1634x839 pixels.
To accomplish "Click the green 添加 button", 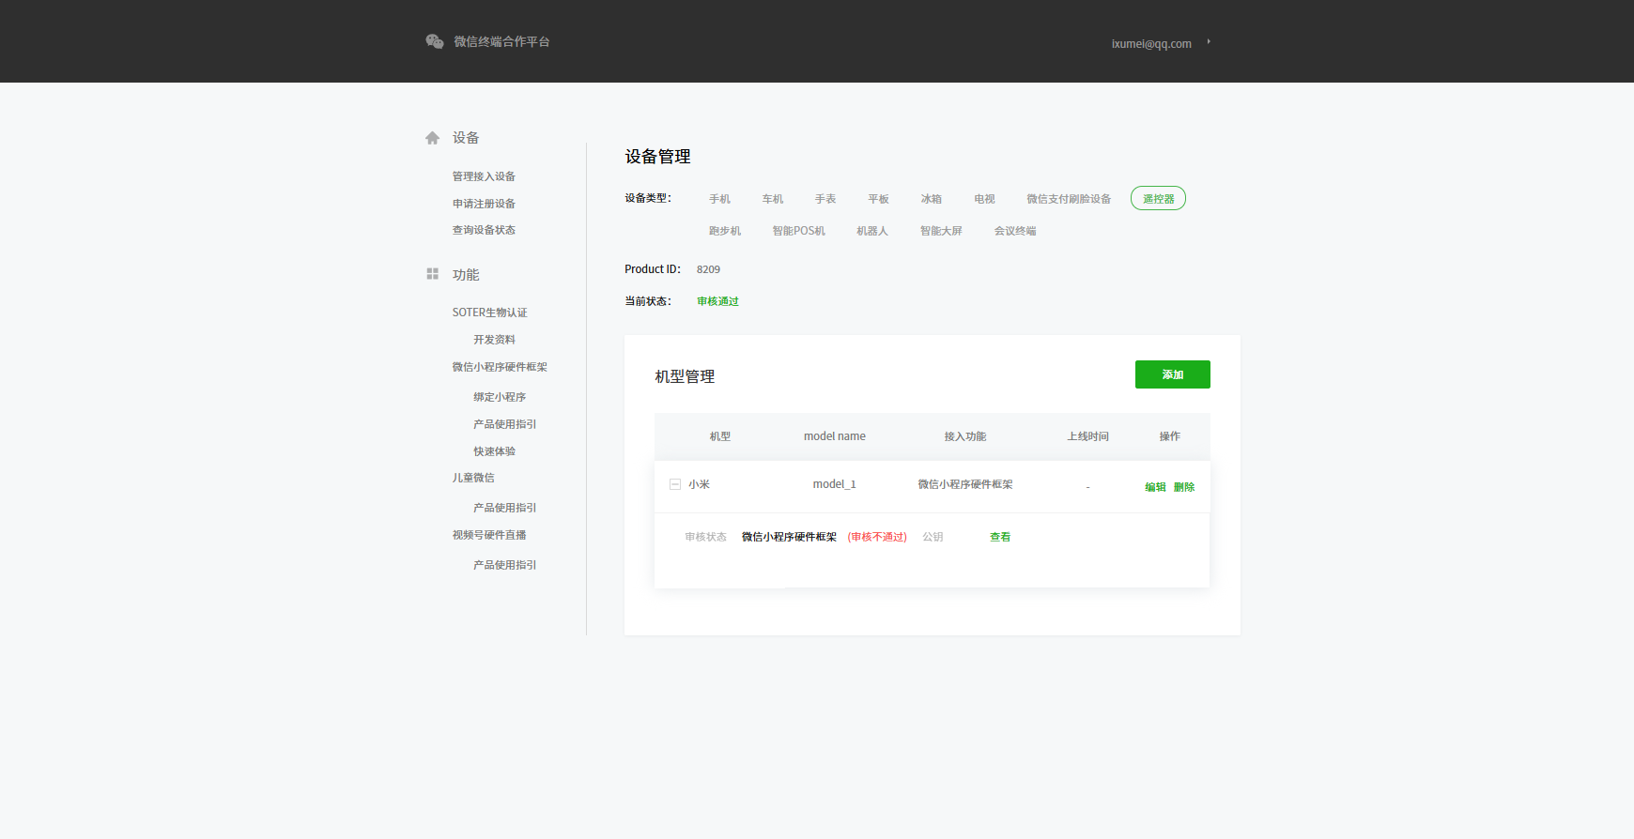I will coord(1172,374).
